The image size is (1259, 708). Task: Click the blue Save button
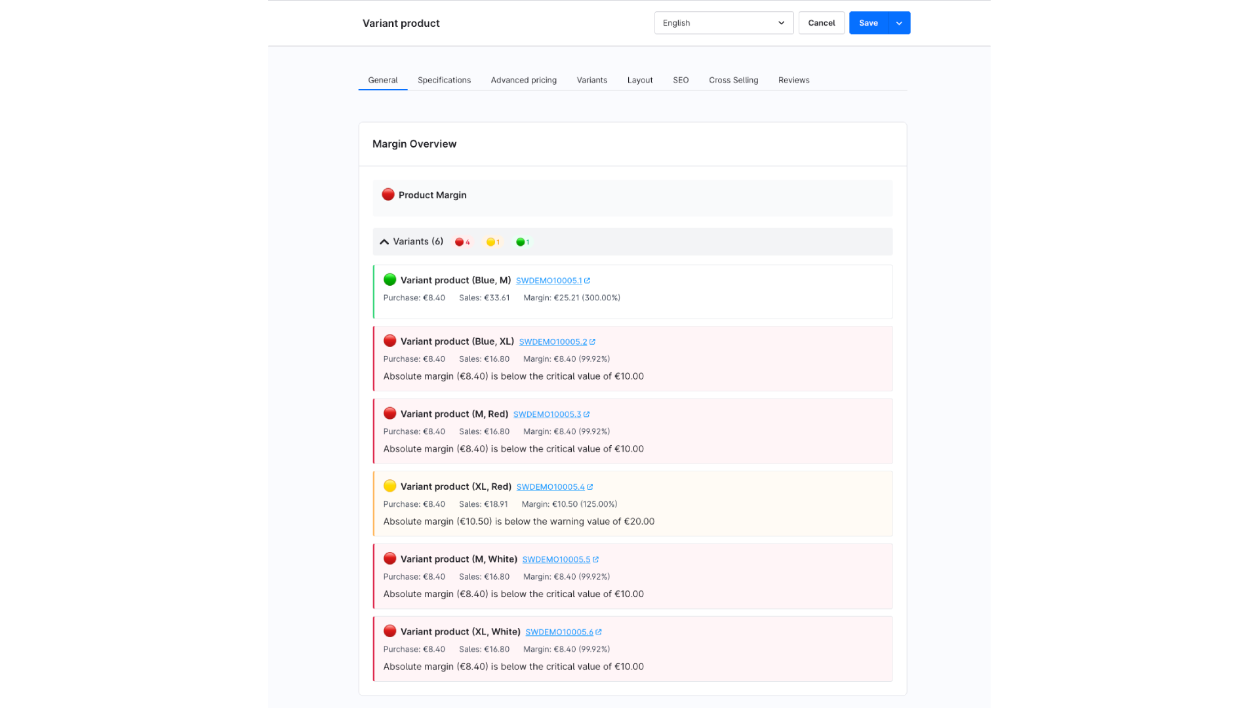coord(868,23)
